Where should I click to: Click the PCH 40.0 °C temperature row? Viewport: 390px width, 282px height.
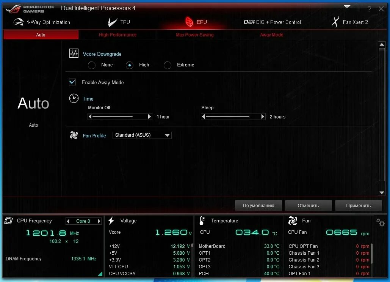[x=239, y=274]
